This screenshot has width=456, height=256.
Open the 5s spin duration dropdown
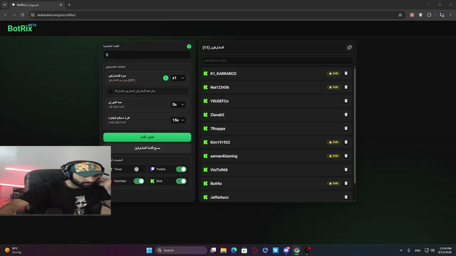[x=178, y=105]
